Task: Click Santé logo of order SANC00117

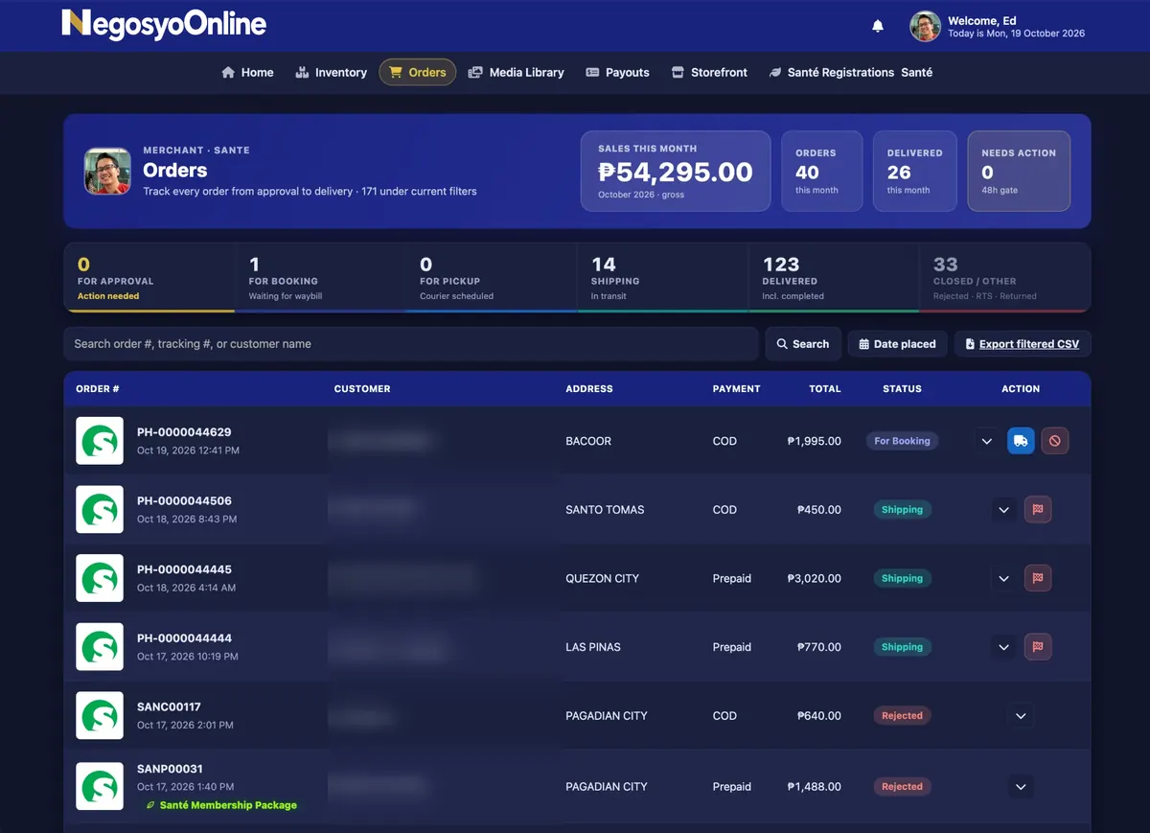Action: pos(100,716)
